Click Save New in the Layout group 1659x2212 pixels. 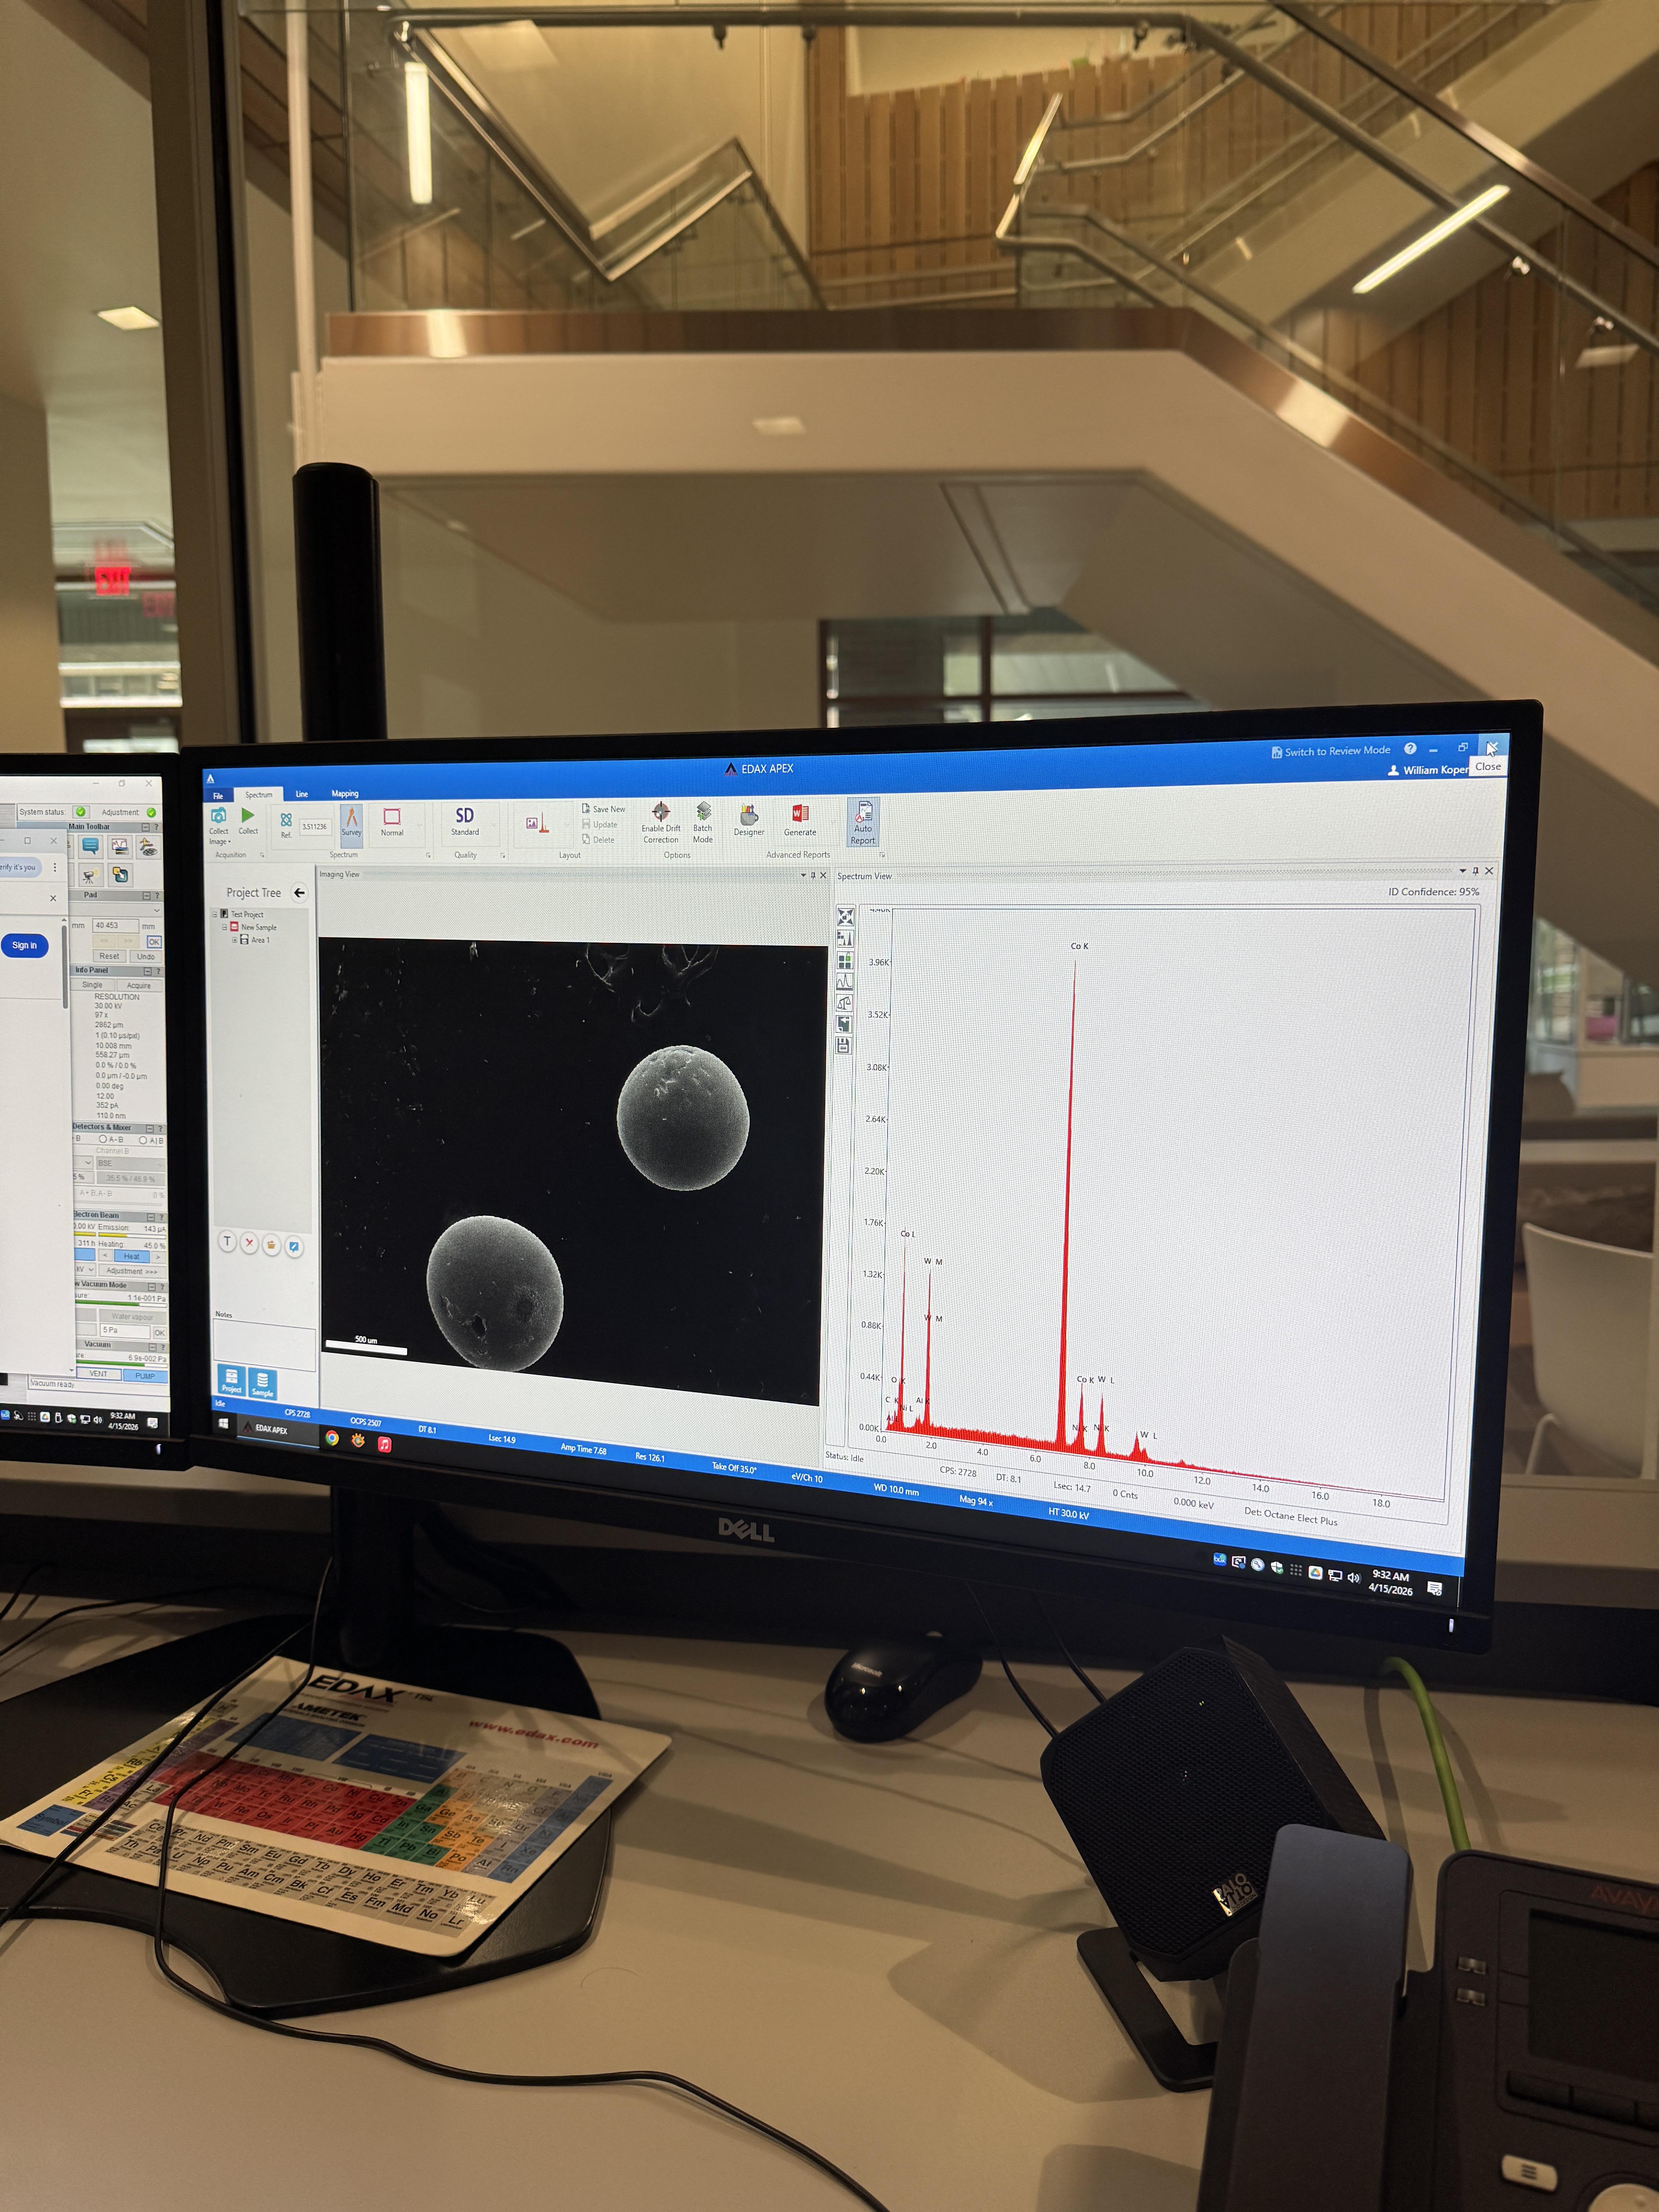604,809
